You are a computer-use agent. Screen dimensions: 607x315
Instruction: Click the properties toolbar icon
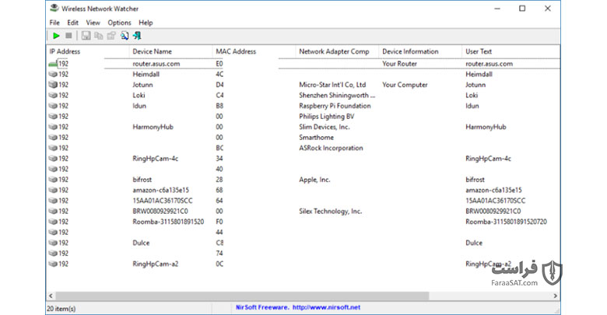[111, 36]
